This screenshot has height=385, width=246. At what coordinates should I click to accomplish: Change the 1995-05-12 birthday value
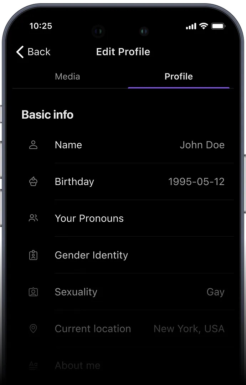pyautogui.click(x=196, y=182)
